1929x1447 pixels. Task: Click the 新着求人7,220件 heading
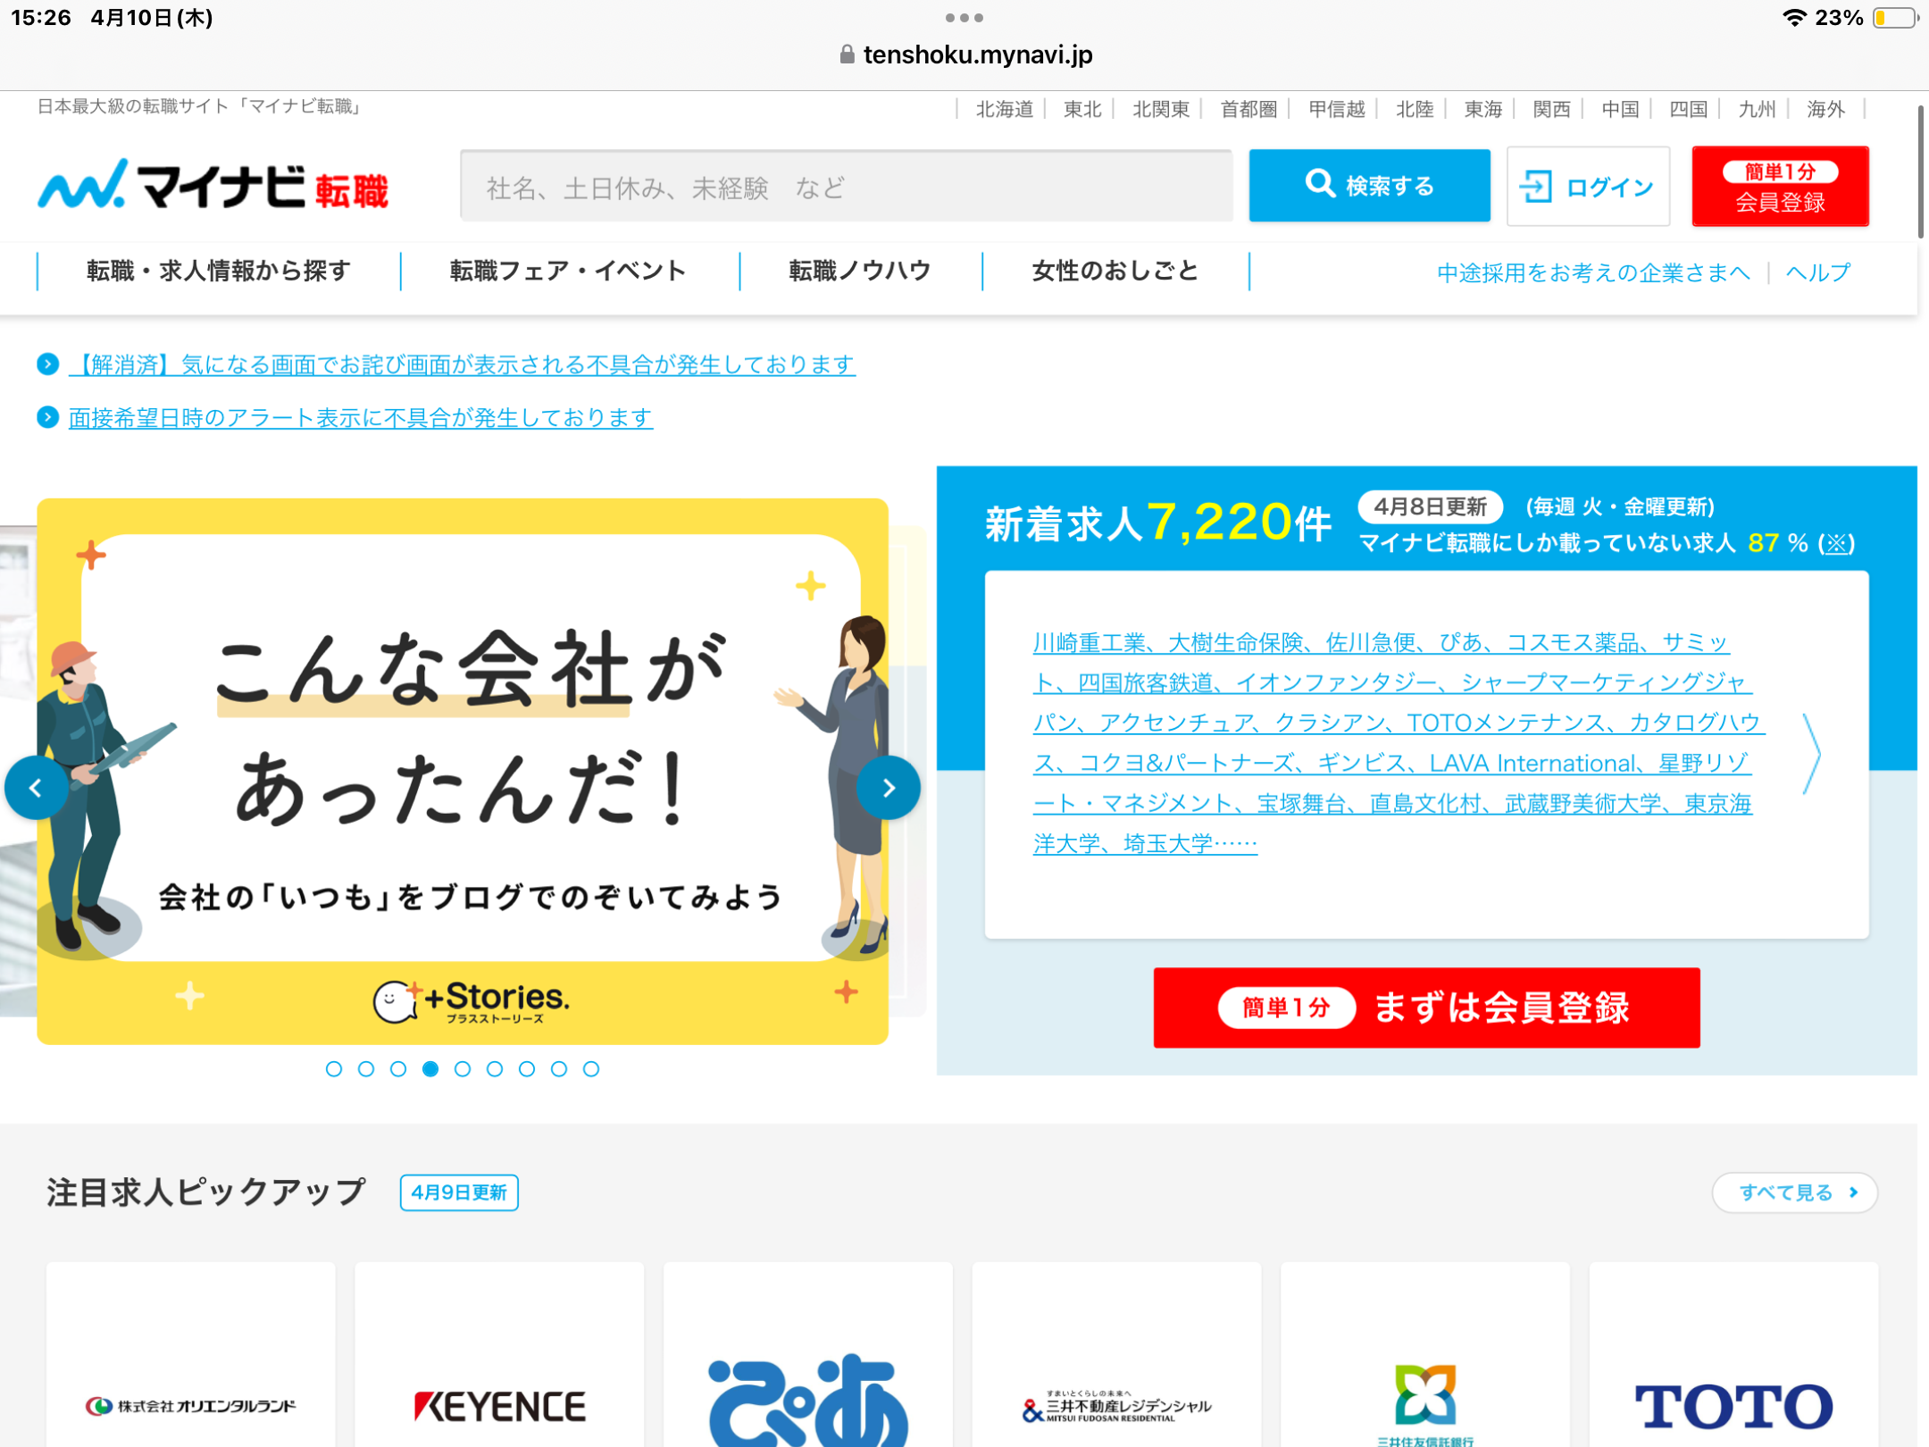coord(1158,523)
